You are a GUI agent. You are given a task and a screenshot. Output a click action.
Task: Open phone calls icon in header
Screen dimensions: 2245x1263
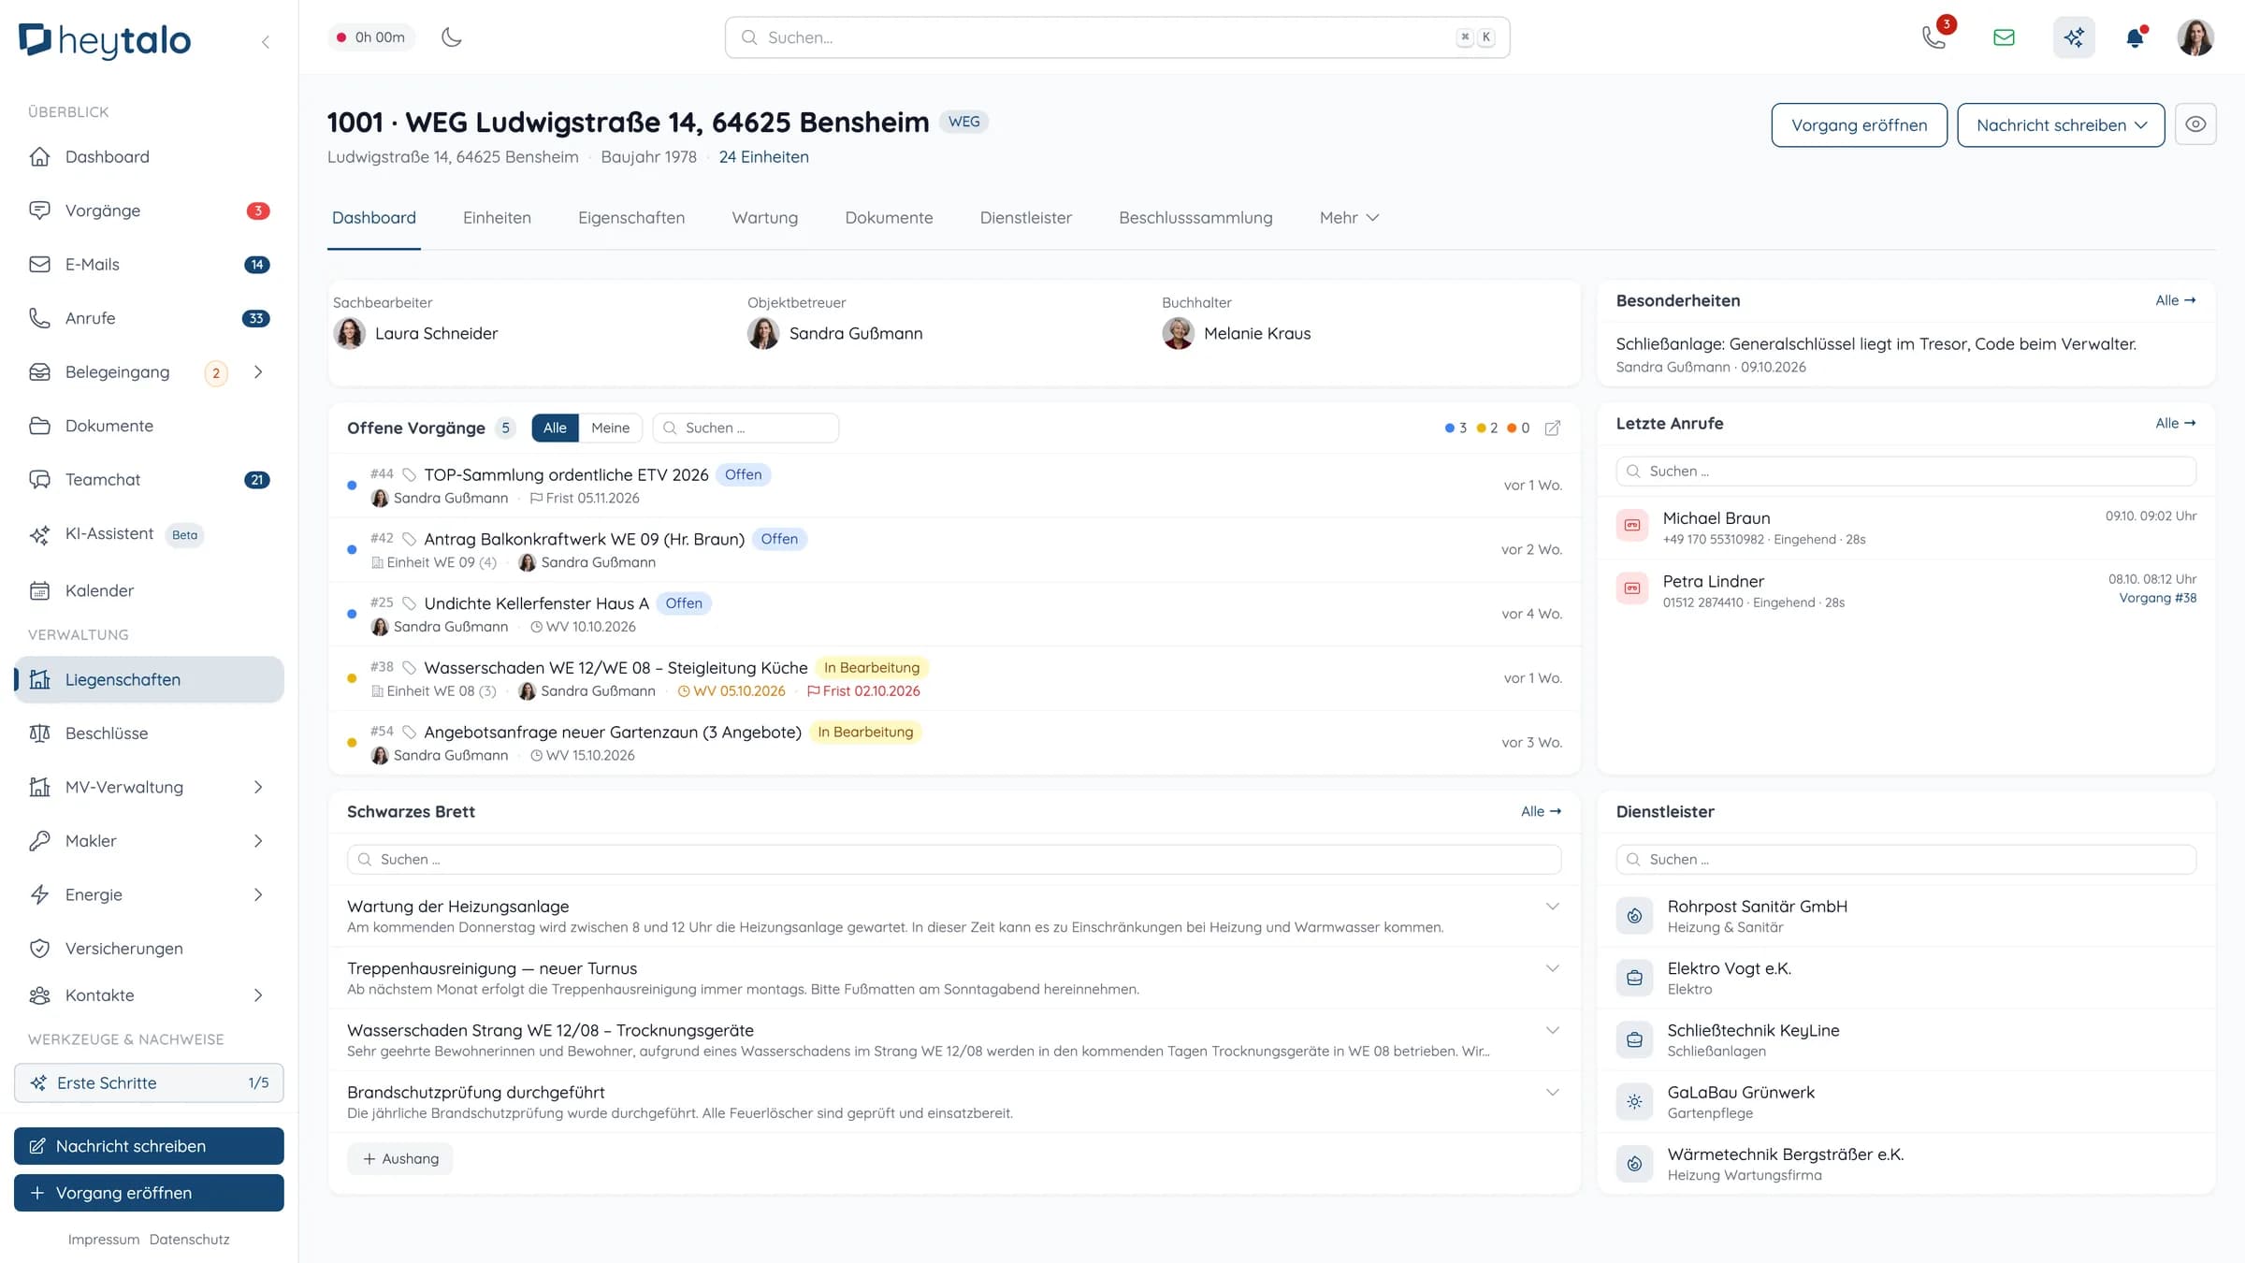point(1934,37)
